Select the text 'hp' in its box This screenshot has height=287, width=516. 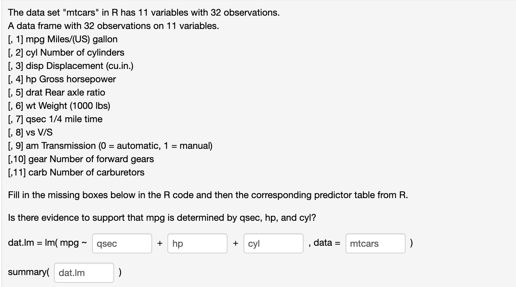[178, 244]
